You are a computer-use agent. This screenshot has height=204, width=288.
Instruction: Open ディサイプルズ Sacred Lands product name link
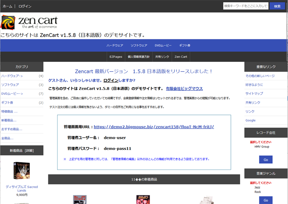pyautogui.click(x=22, y=189)
